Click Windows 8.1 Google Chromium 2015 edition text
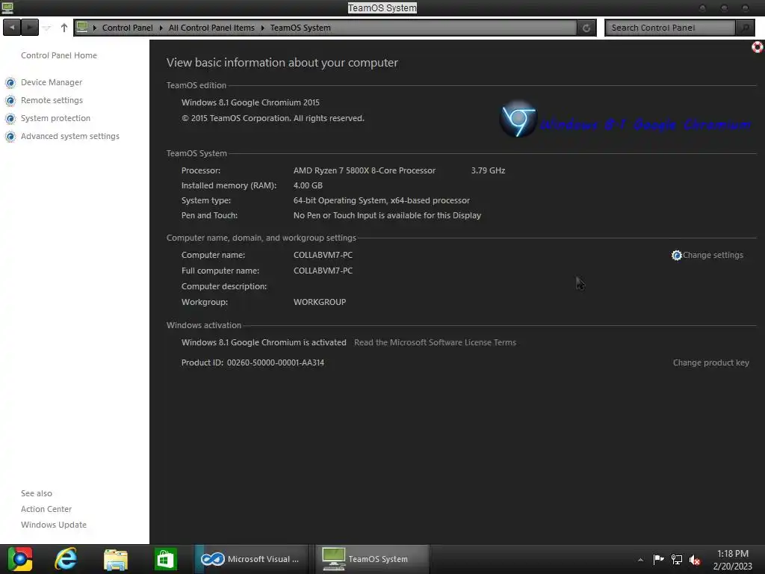Image resolution: width=765 pixels, height=574 pixels. (x=250, y=102)
